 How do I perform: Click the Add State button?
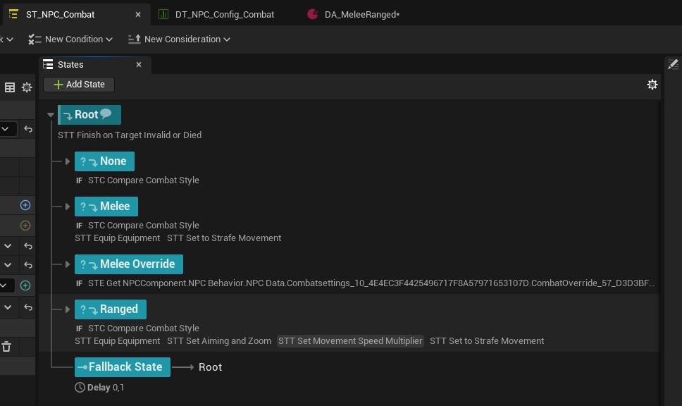click(79, 85)
